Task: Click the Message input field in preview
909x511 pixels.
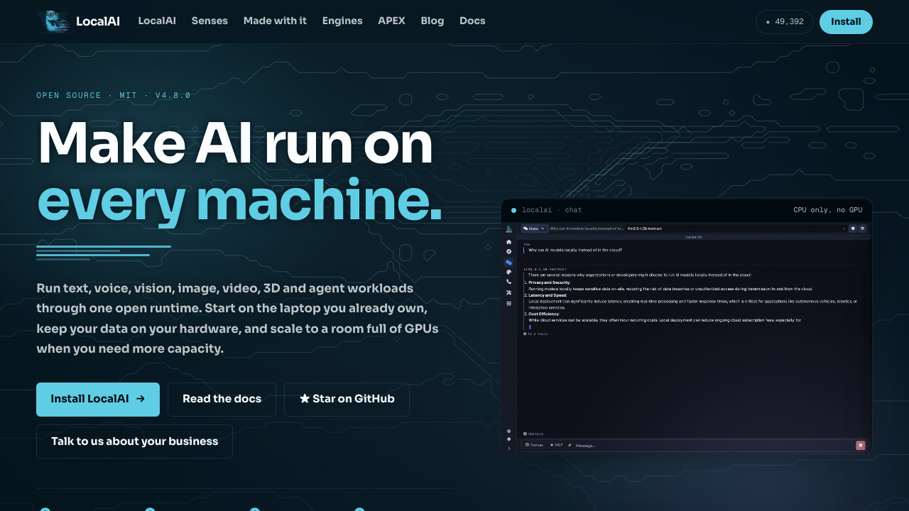Action: (714, 446)
